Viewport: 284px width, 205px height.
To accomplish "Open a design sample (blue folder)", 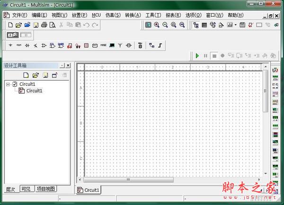I will [27, 25].
